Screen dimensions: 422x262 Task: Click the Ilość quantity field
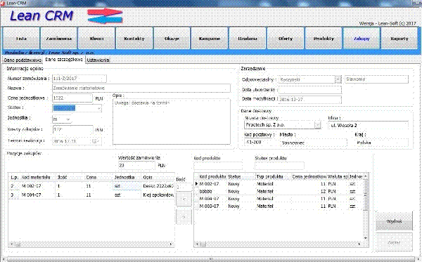[x=184, y=187]
